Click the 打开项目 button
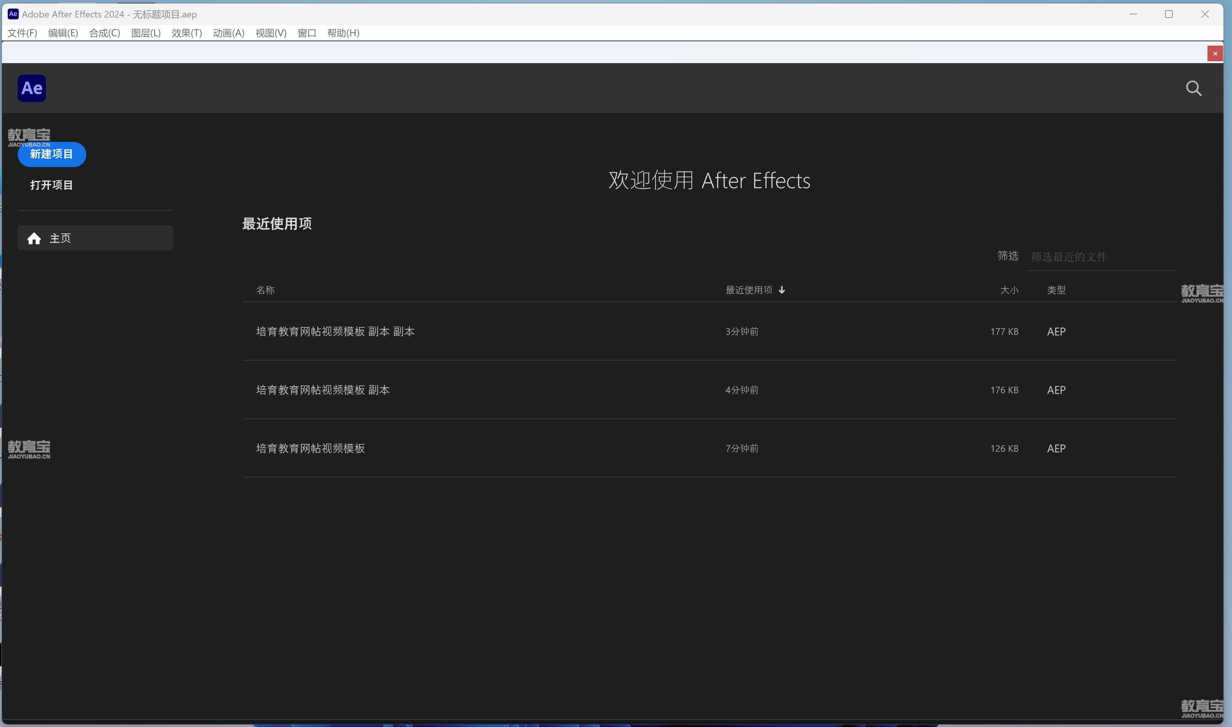Image resolution: width=1232 pixels, height=727 pixels. [x=51, y=185]
